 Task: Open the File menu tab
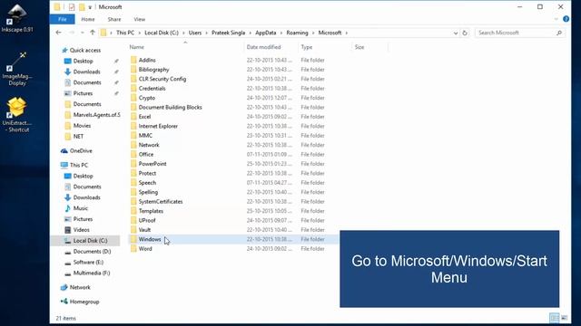tap(63, 19)
